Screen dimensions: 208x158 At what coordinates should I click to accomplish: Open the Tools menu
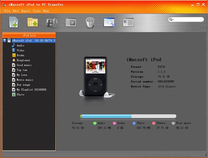coord(37,11)
